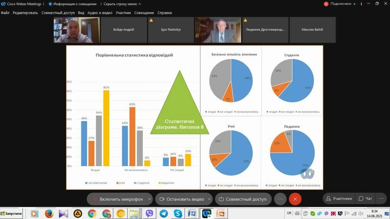Open the Чат panel button
This screenshot has height=219, width=390.
click(x=365, y=198)
